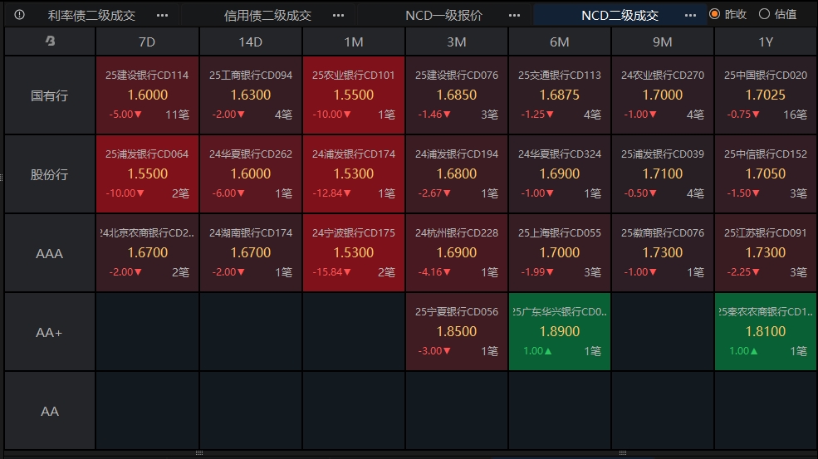
Task: Click the logo icon in table header corner
Action: (50, 41)
